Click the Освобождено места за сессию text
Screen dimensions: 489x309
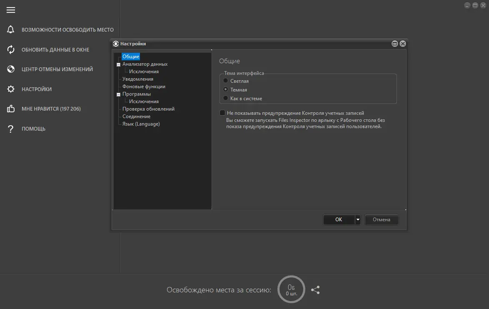(219, 290)
